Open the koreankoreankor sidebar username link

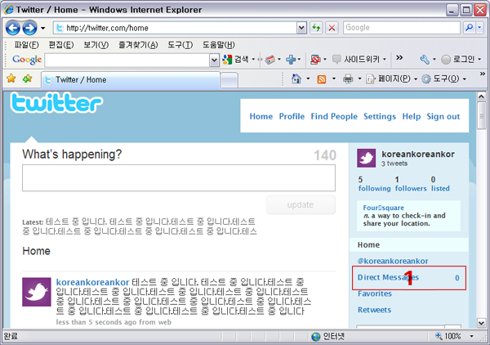click(x=418, y=155)
